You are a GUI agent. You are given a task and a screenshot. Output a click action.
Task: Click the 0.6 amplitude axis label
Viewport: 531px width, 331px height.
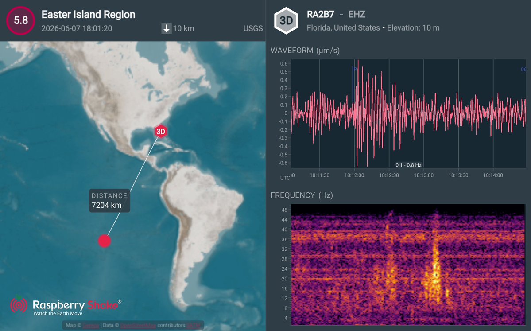(x=284, y=63)
